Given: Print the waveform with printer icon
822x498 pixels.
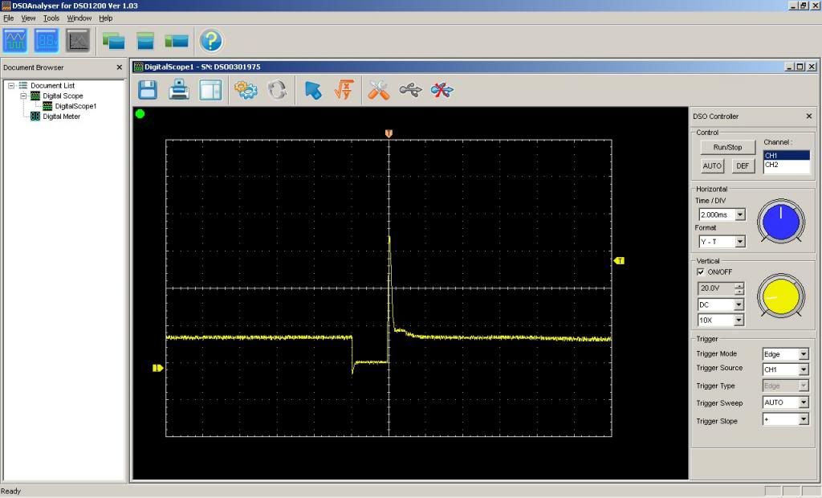Looking at the screenshot, I should [x=179, y=90].
